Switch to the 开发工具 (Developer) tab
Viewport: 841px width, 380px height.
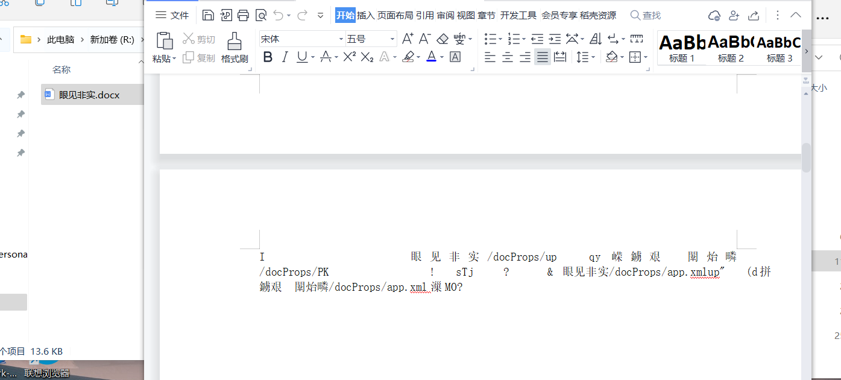[518, 15]
